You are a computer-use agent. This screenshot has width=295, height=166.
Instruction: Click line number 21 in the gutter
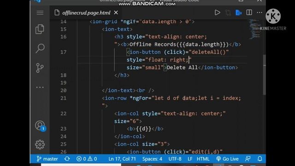point(64,98)
